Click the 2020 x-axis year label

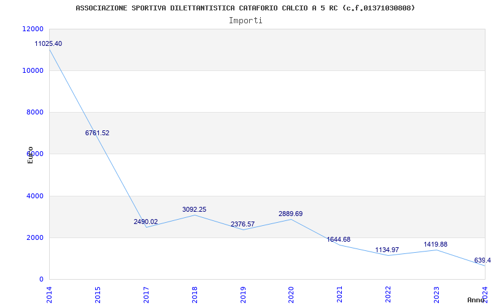tap(291, 295)
